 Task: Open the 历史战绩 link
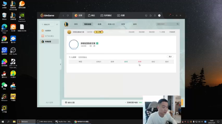pyautogui.click(x=131, y=32)
